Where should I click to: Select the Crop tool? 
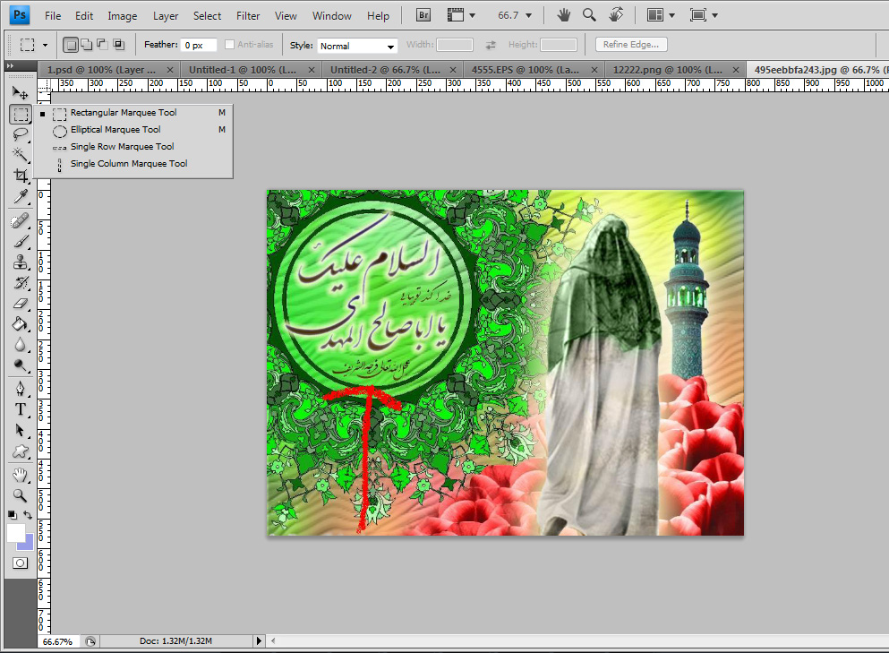21,176
